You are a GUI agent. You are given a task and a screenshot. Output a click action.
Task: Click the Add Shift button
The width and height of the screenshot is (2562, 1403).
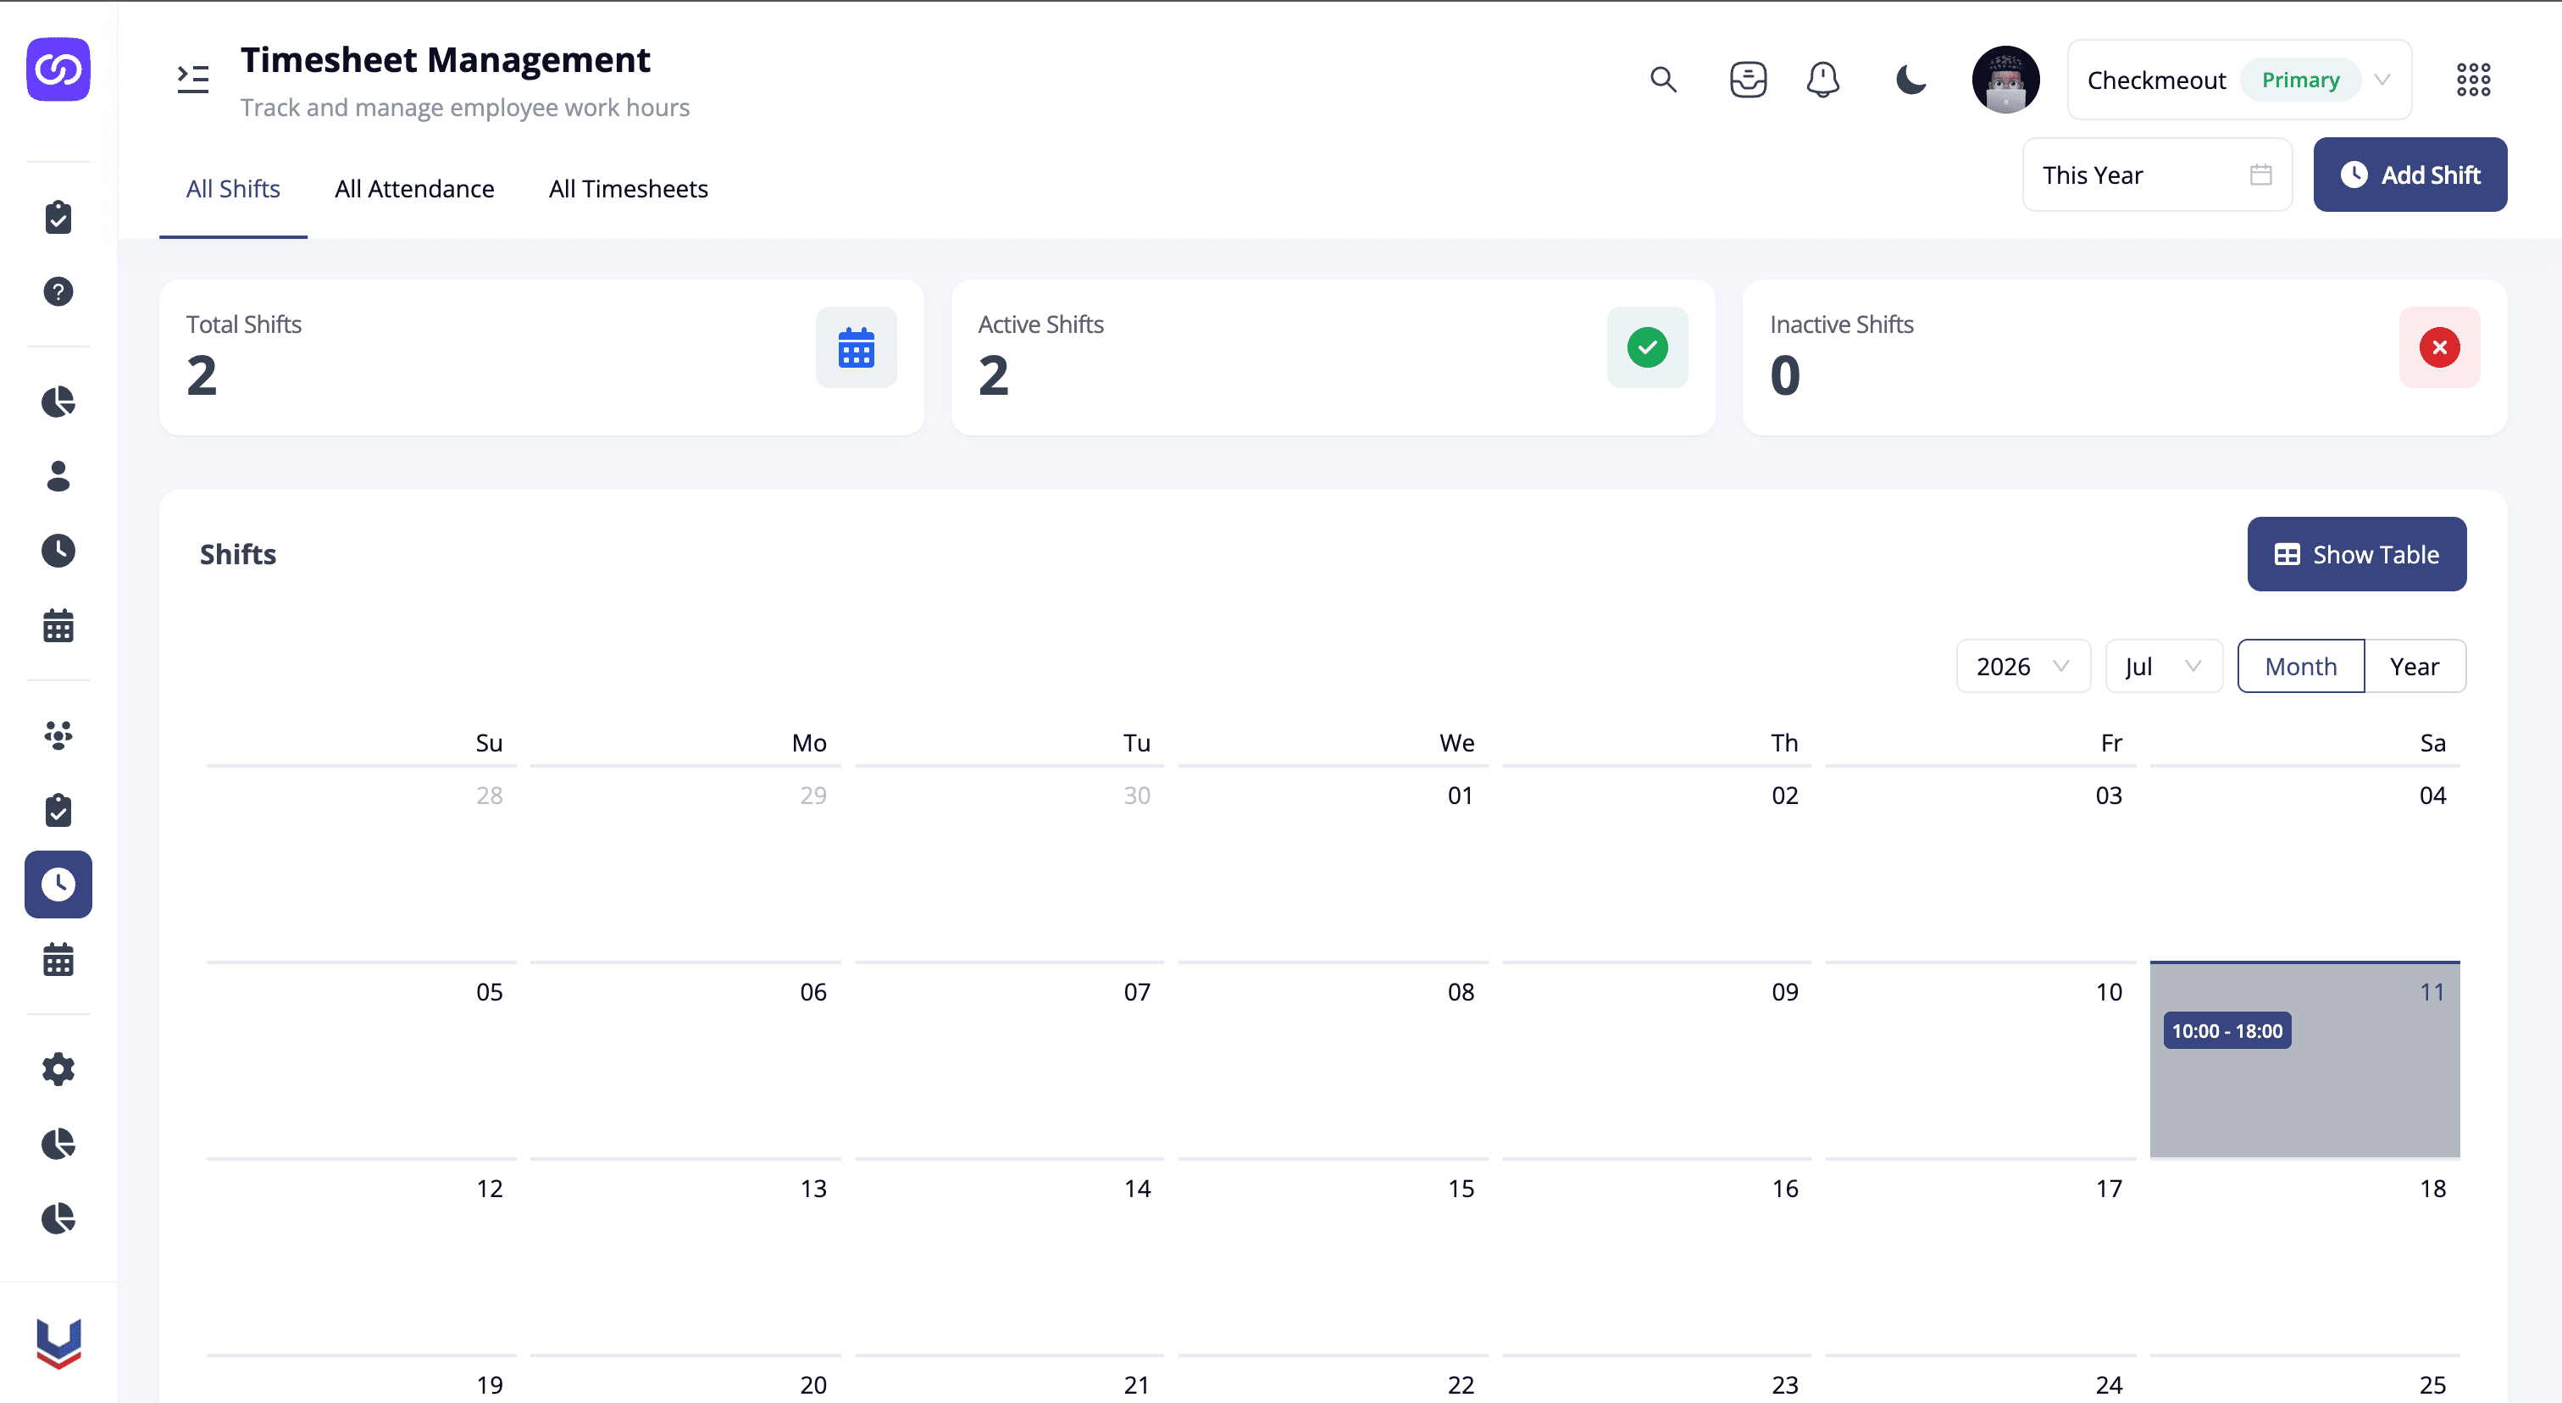[2409, 175]
